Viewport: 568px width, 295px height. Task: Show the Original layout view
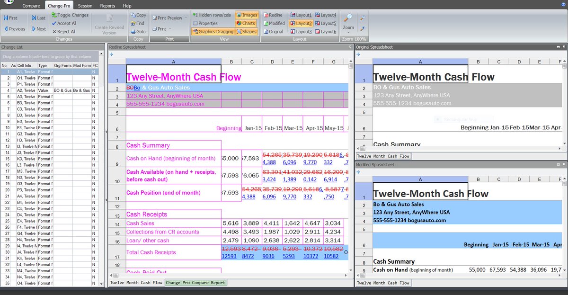click(x=273, y=31)
